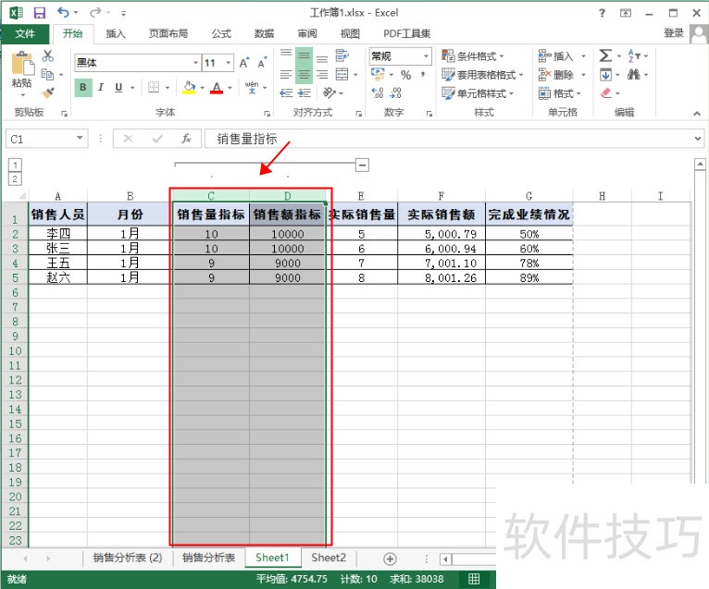Toggle underline formatting

118,87
